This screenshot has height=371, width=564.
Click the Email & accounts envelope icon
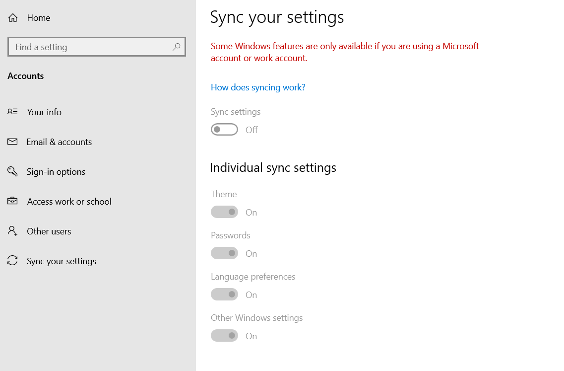point(12,142)
